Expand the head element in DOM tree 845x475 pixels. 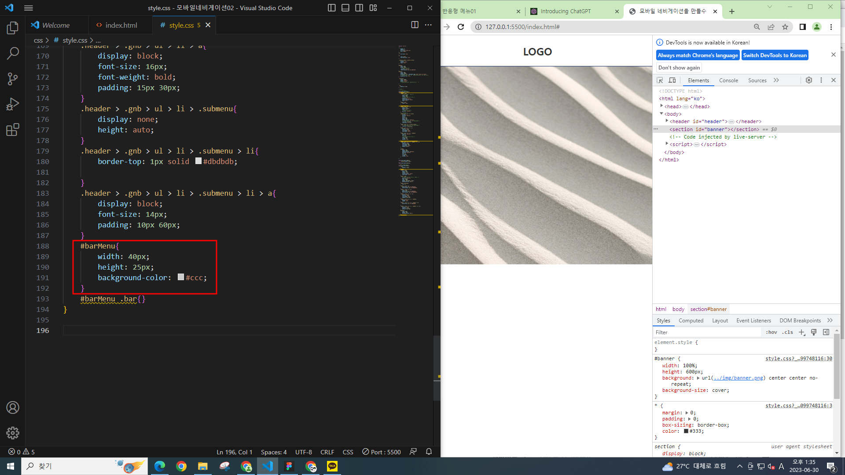(661, 106)
